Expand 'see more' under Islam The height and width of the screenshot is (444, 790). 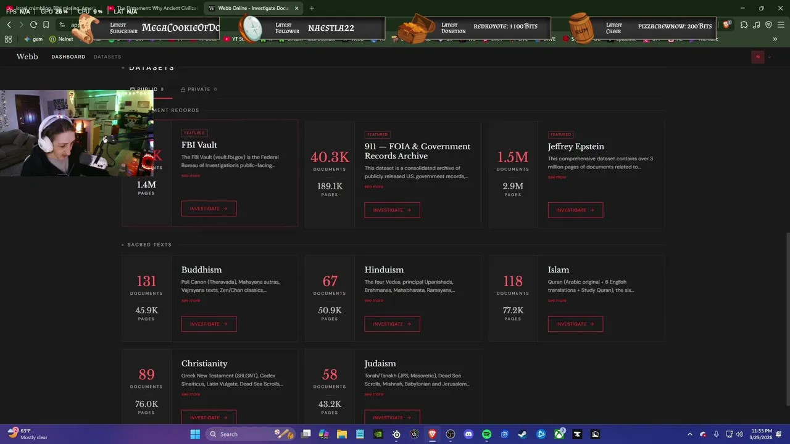click(x=557, y=300)
